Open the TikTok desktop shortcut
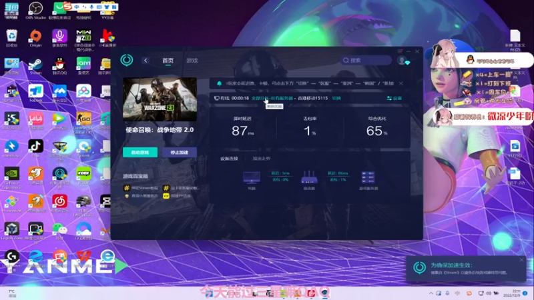This screenshot has width=534, height=300. coord(35,148)
